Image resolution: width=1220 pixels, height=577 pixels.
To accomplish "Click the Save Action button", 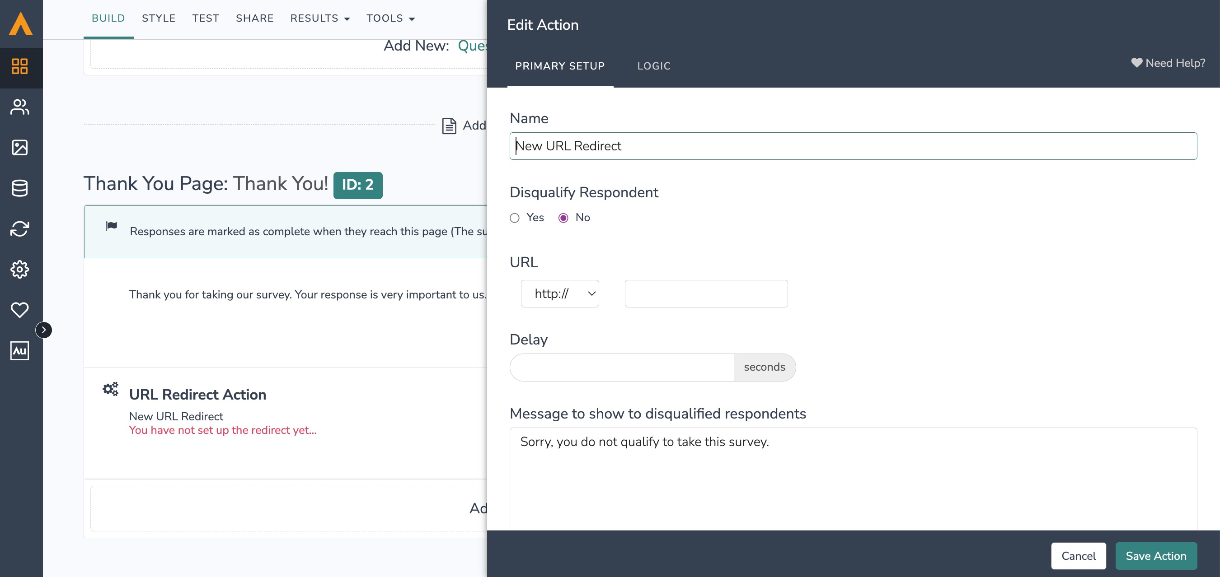I will pyautogui.click(x=1156, y=556).
